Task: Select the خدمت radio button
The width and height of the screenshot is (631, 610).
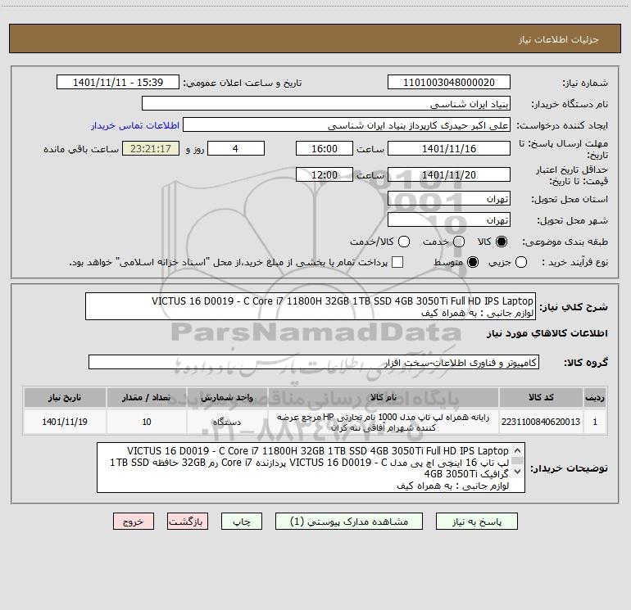Action: [459, 242]
